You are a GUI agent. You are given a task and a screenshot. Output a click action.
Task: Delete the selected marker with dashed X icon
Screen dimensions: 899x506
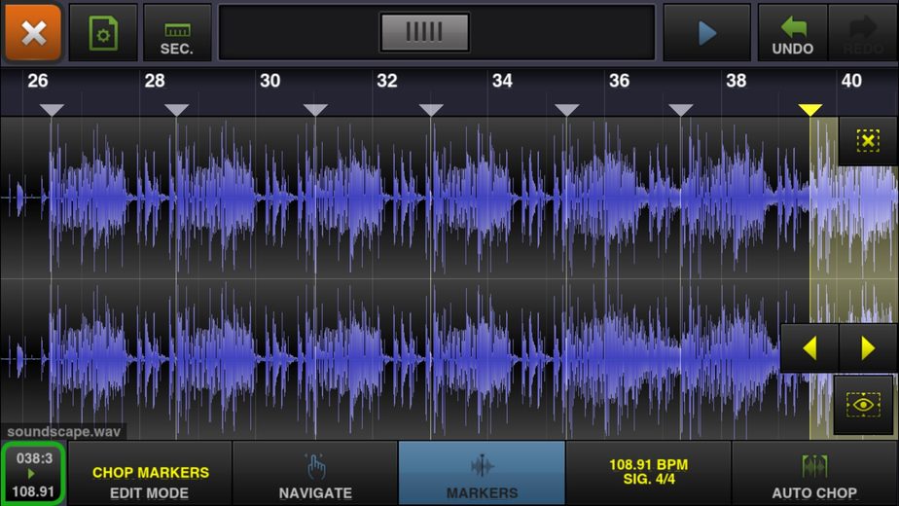(x=868, y=140)
